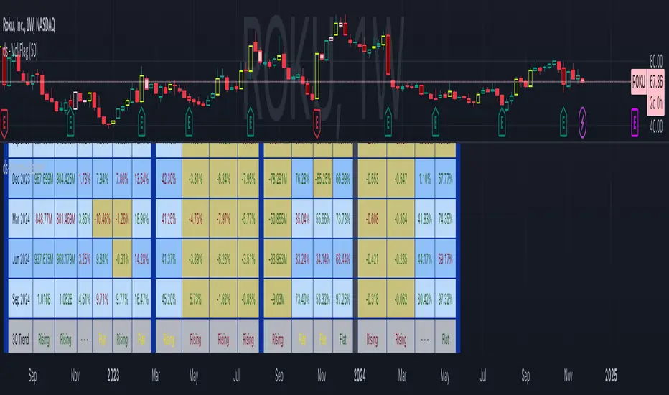Select the Sep 2024 row header

[21, 299]
